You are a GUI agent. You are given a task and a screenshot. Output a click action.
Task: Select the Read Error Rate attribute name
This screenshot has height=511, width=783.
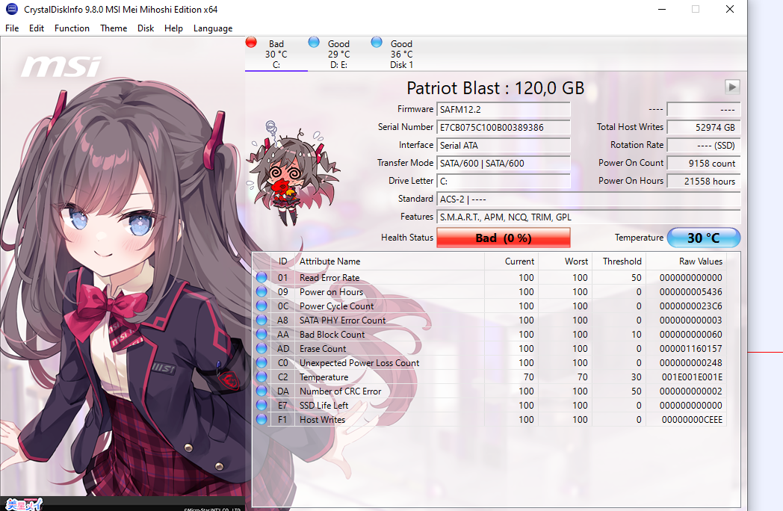coord(329,278)
